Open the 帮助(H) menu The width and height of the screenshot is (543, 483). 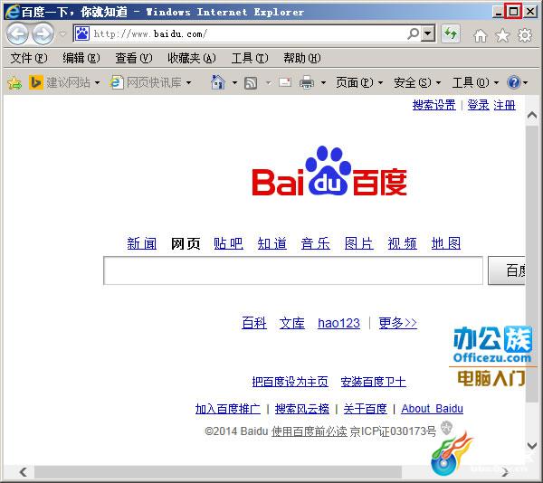pyautogui.click(x=302, y=58)
